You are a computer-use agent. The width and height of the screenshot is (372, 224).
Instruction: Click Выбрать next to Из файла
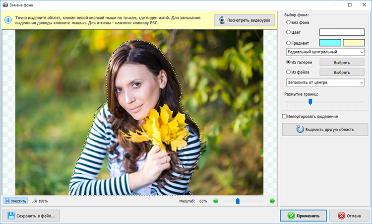[342, 72]
